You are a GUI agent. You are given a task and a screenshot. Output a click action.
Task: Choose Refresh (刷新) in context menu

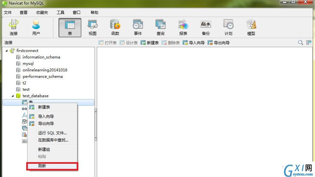52,166
